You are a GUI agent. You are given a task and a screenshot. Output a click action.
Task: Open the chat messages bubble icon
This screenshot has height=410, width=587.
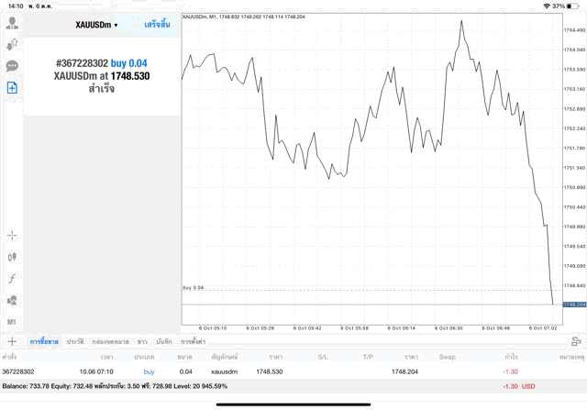(x=13, y=66)
